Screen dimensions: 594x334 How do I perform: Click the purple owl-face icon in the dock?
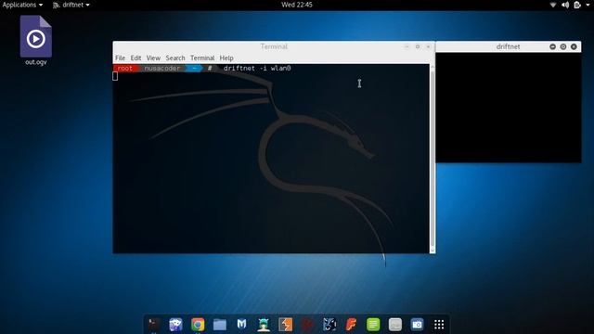pyautogui.click(x=175, y=325)
